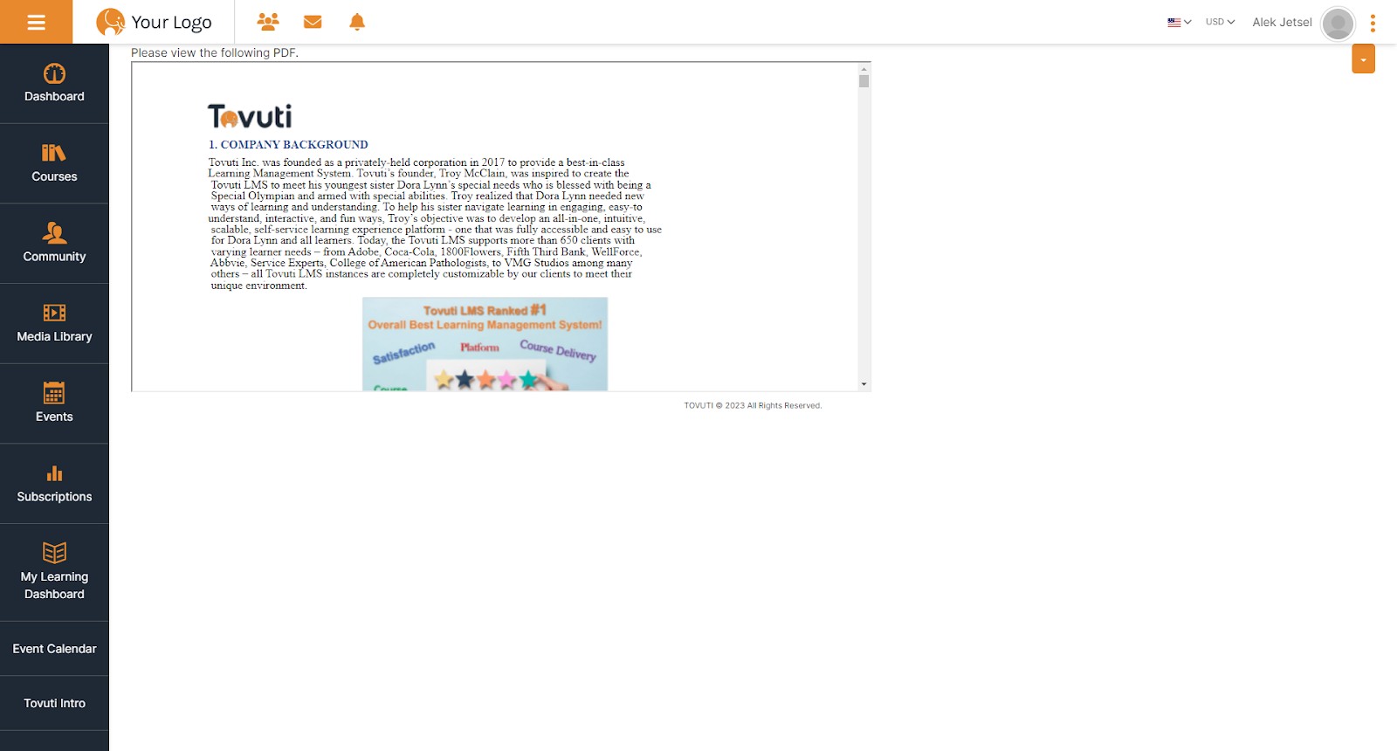Viewport: 1397px width, 751px height.
Task: Expand the orange dropdown arrow button
Action: [1363, 59]
